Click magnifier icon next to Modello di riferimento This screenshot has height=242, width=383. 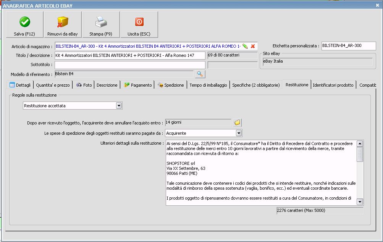(x=200, y=74)
